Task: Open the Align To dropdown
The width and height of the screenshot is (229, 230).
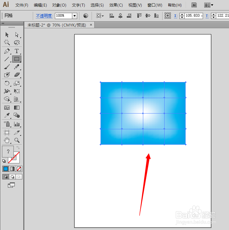Action: pos(100,16)
